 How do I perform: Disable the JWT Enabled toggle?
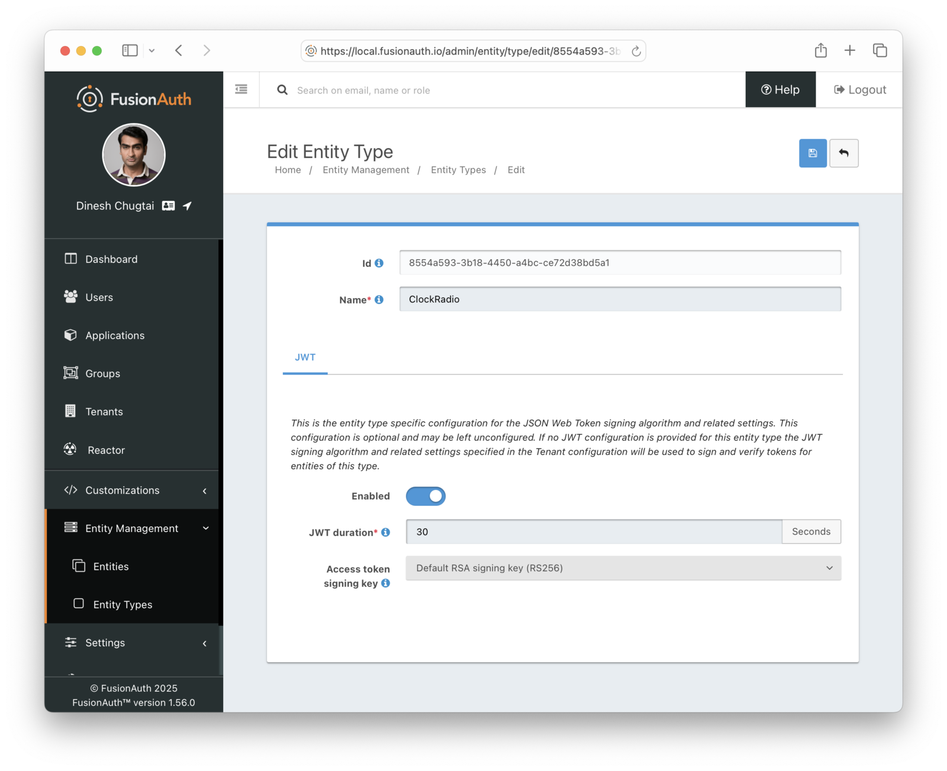426,496
